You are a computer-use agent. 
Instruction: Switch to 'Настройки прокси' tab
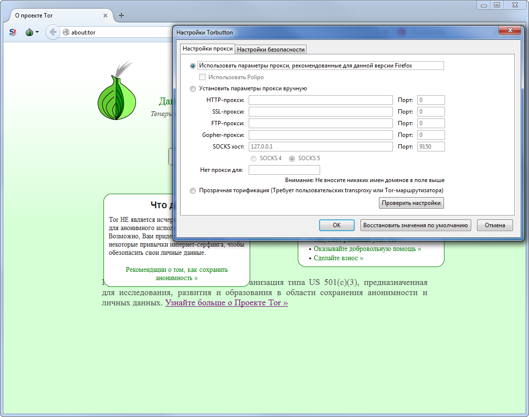pyautogui.click(x=207, y=49)
